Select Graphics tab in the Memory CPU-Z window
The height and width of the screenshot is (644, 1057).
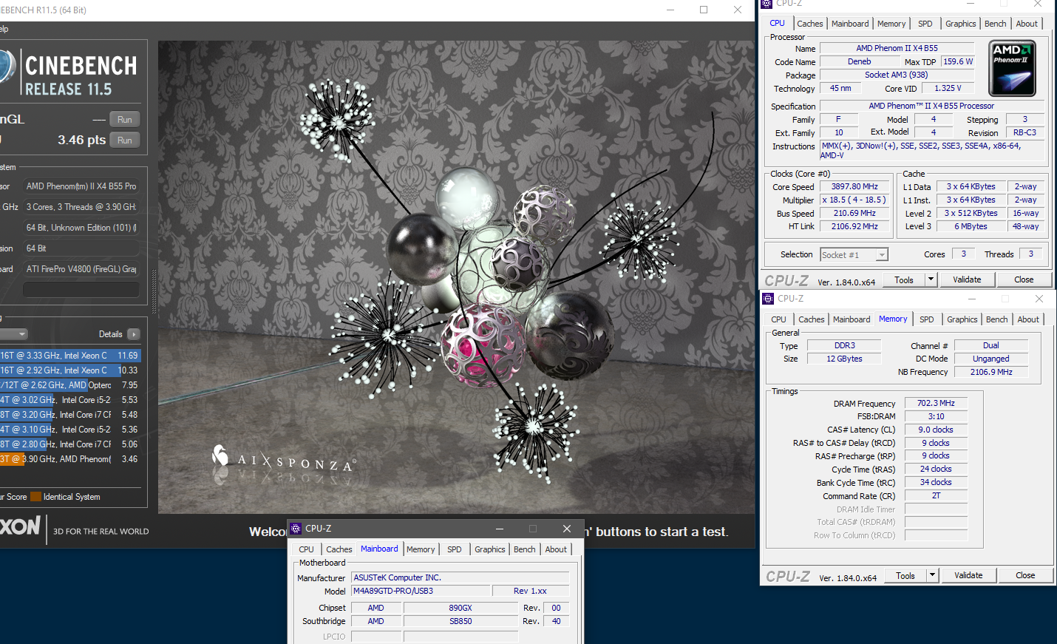click(x=962, y=319)
